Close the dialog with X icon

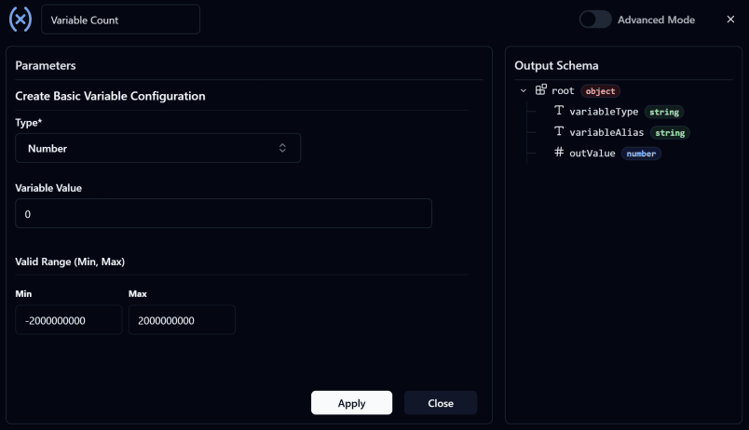pos(730,20)
